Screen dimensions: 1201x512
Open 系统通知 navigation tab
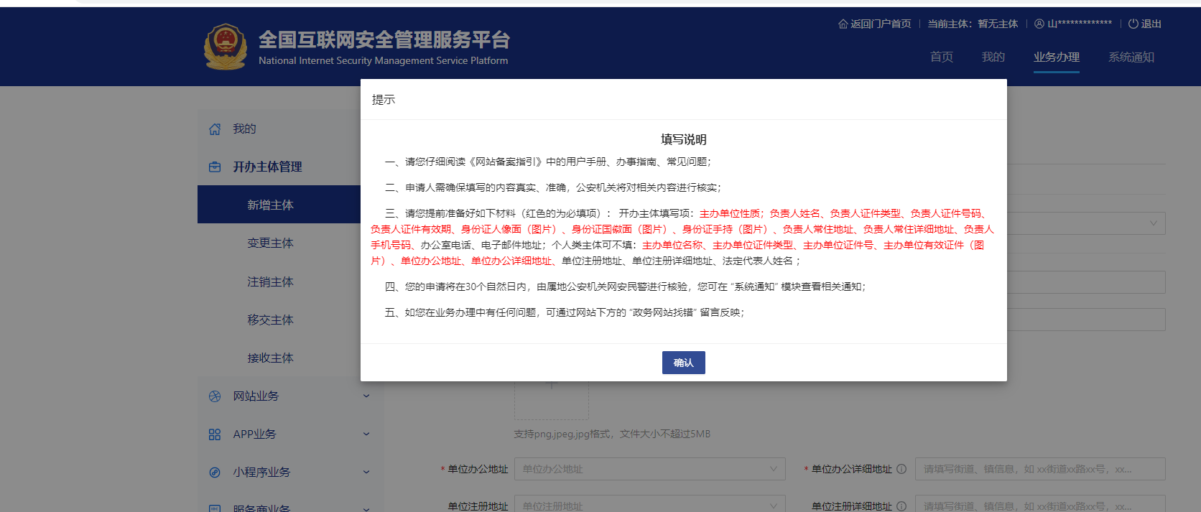click(x=1131, y=57)
